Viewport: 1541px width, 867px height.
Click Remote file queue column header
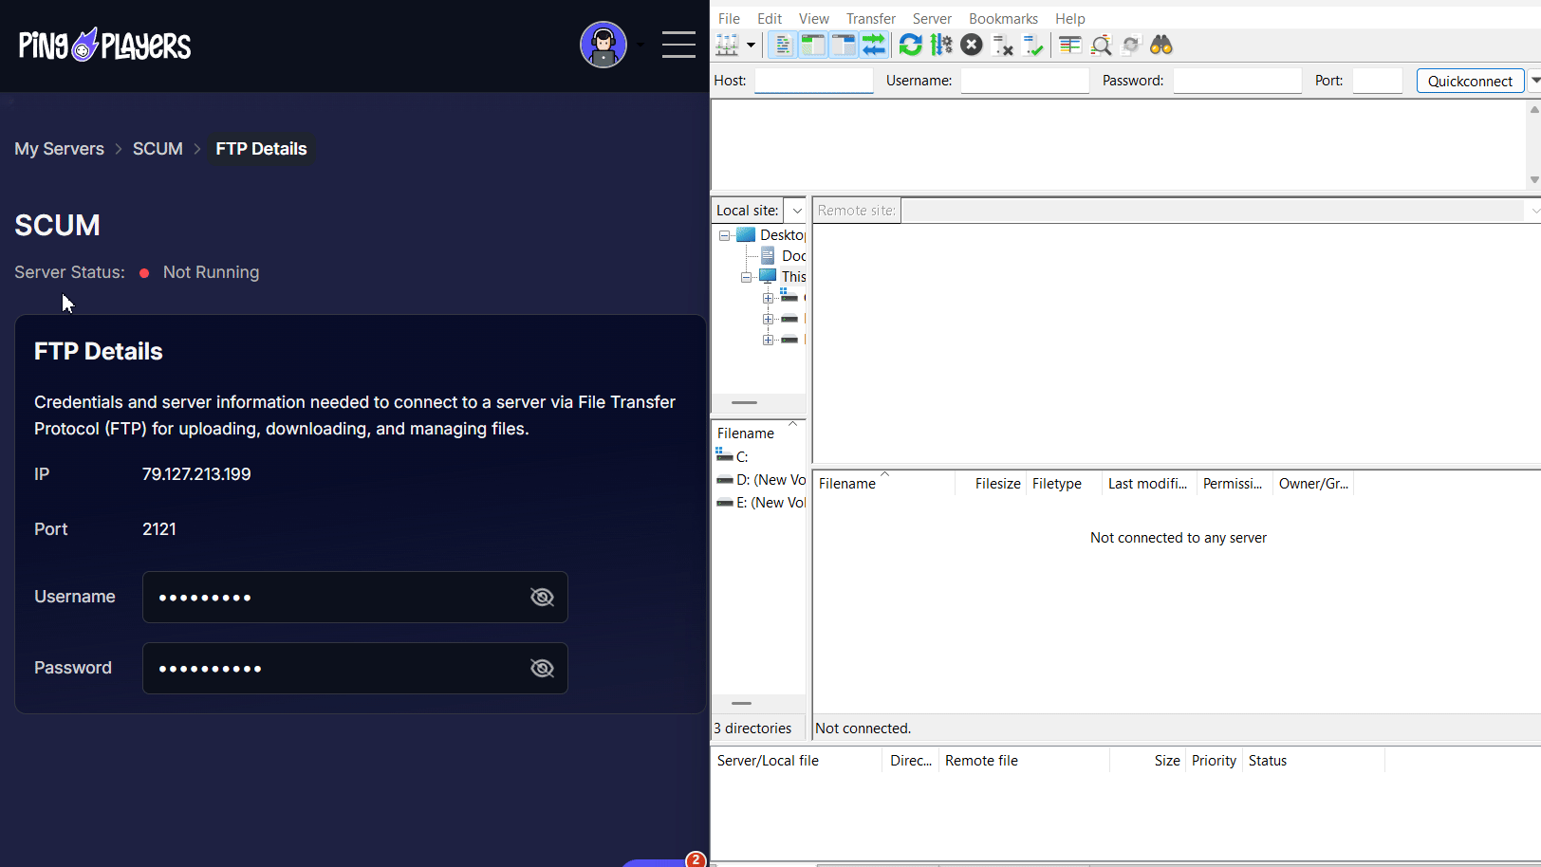[x=1024, y=761]
